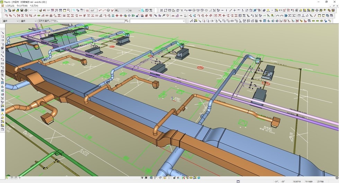The width and height of the screenshot is (339, 183).
Task: Click the green refresh icon at bottom-left
Action: 7,178
